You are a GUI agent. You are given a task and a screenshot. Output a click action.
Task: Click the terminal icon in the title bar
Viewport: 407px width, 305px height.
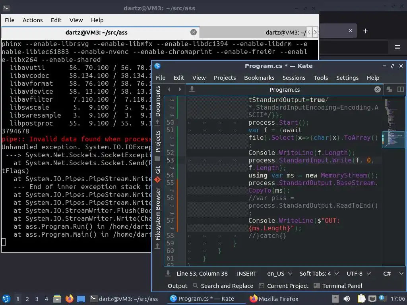pyautogui.click(x=6, y=8)
